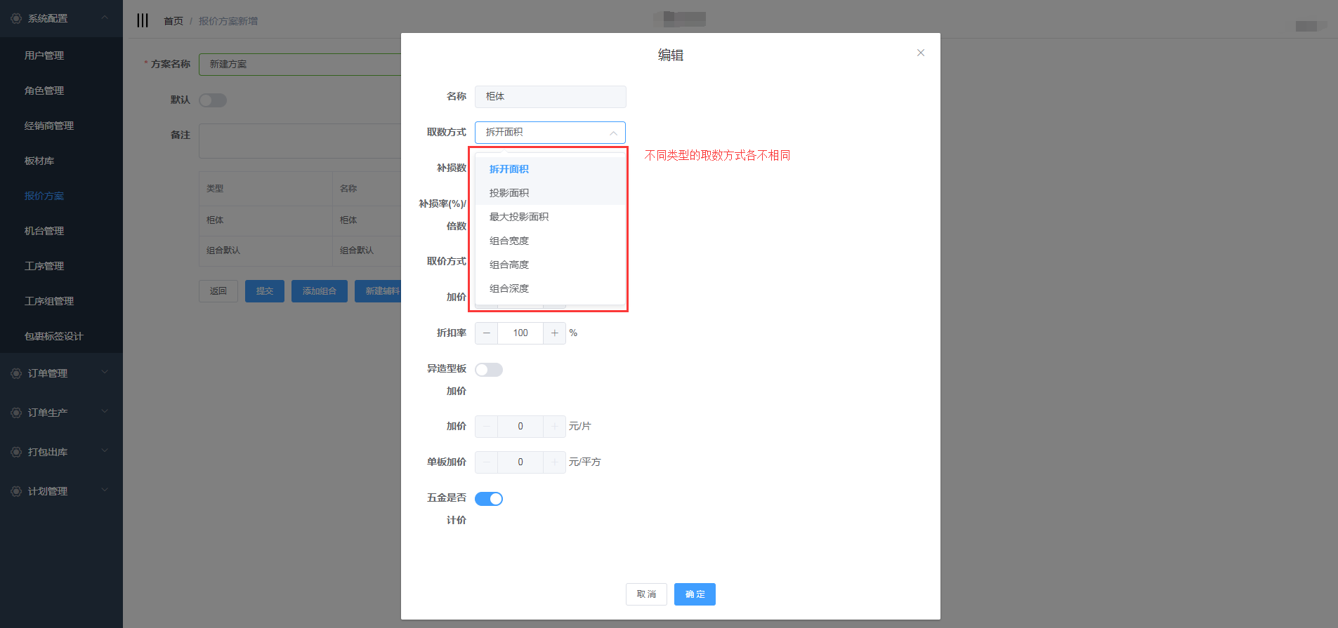
Task: Click the 订单生产 sidebar icon
Action: [16, 413]
